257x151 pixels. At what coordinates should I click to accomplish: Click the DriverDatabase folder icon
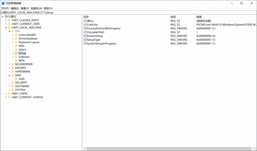point(16,39)
